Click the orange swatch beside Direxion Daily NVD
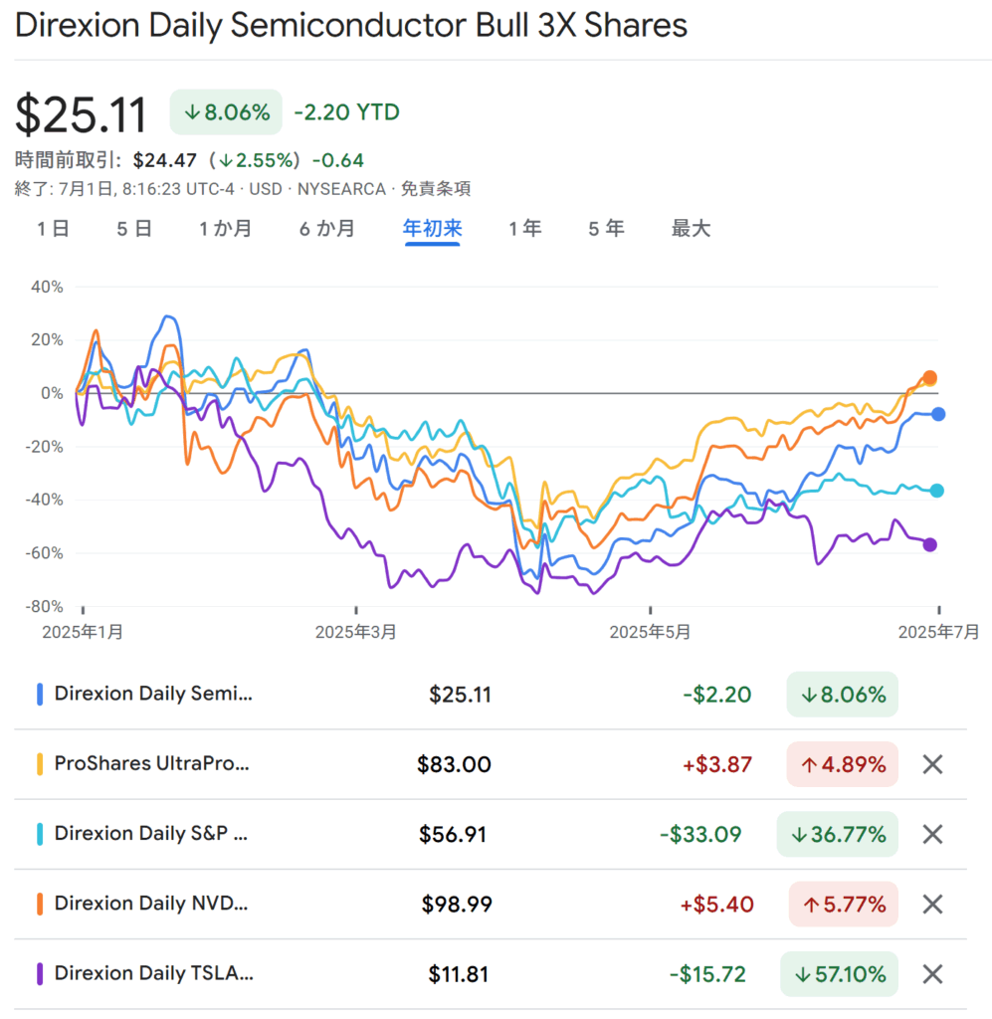This screenshot has height=1019, width=992. [x=40, y=904]
